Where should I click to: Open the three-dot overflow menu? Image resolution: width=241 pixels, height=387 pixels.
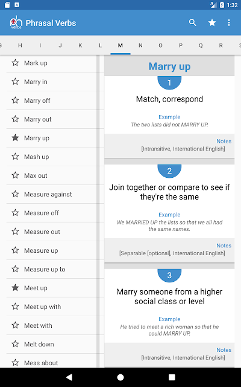(x=229, y=23)
